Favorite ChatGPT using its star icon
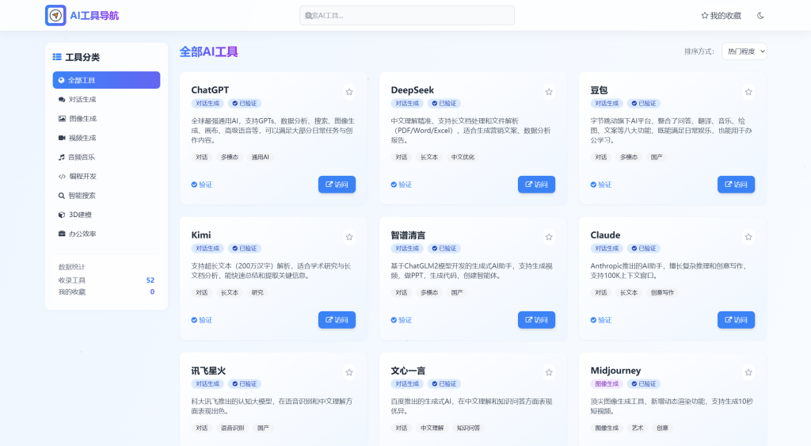The height and width of the screenshot is (446, 811). pyautogui.click(x=349, y=92)
